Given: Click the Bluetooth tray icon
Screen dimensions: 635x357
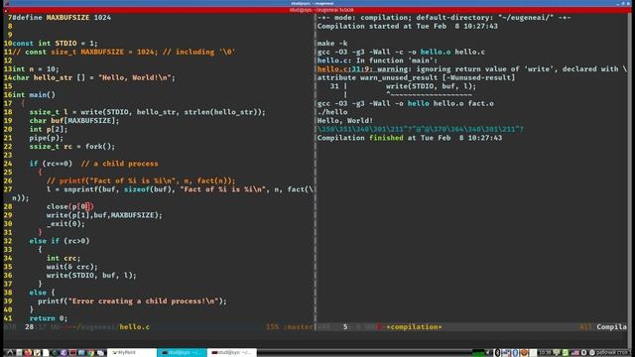Looking at the screenshot, I should tap(498, 353).
